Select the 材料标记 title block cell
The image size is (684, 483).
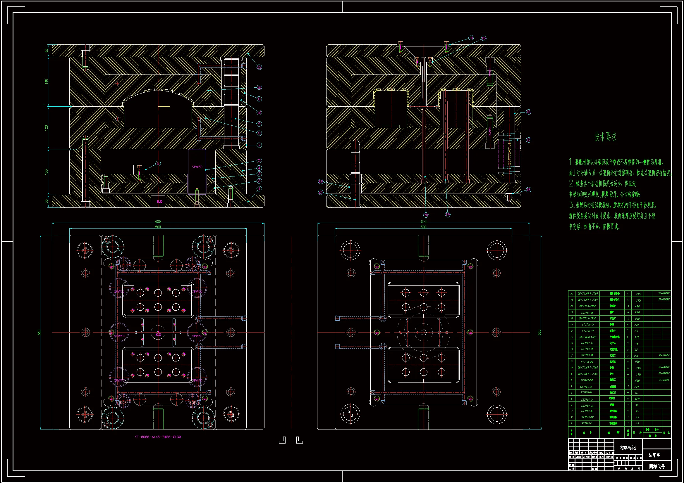pyautogui.click(x=628, y=448)
